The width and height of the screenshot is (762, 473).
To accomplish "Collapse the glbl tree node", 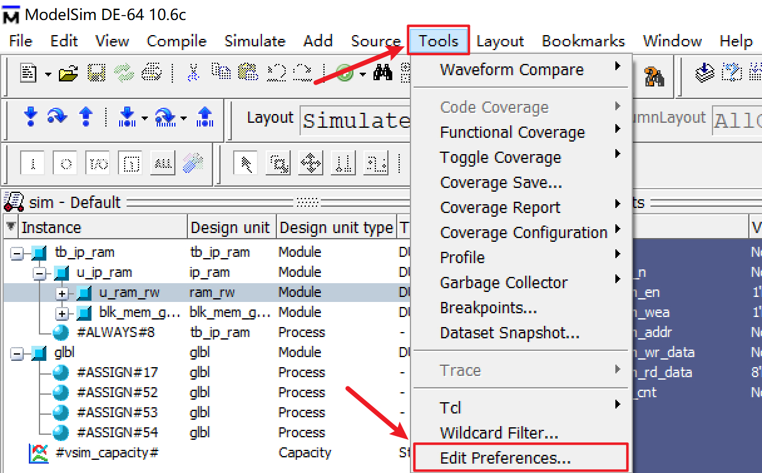I will click(x=17, y=353).
